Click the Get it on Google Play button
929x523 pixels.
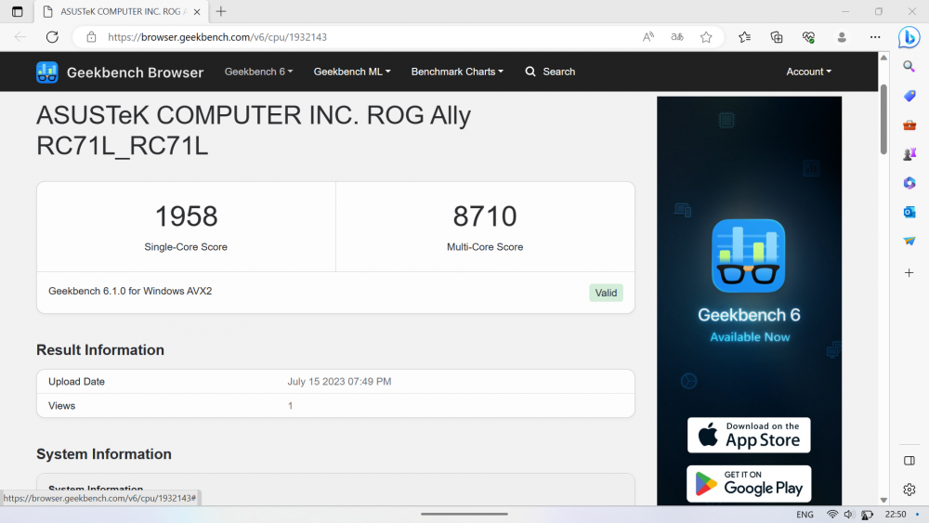749,484
